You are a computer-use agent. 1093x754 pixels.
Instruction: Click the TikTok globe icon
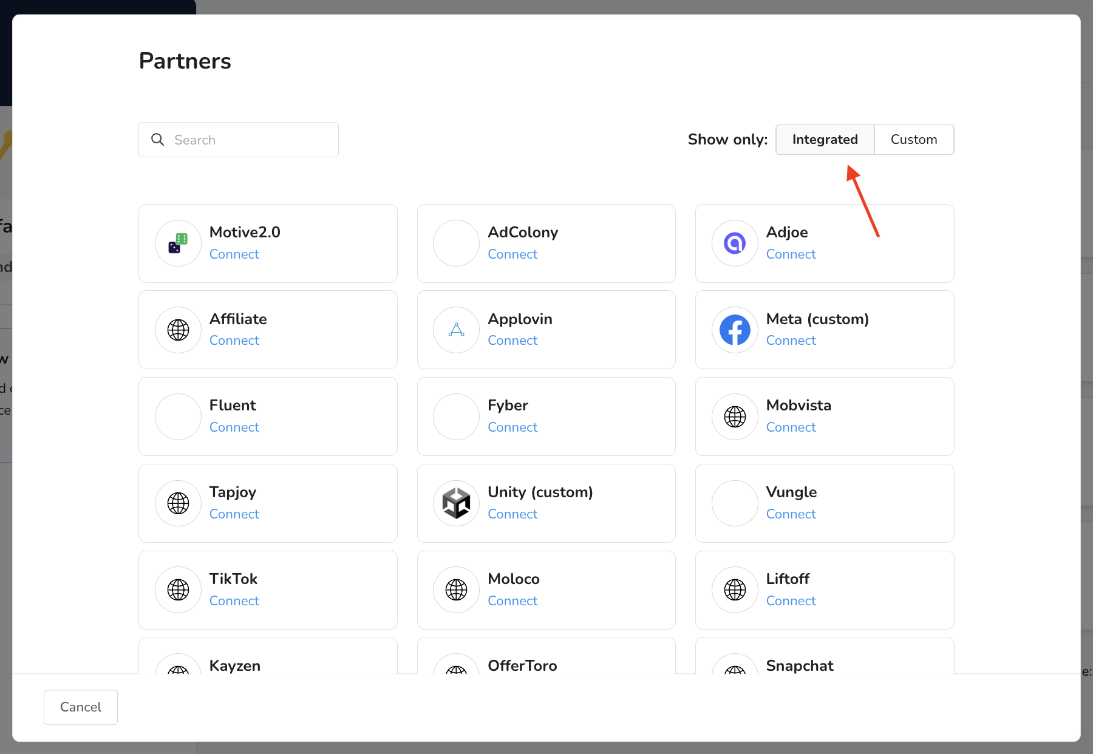pyautogui.click(x=178, y=589)
